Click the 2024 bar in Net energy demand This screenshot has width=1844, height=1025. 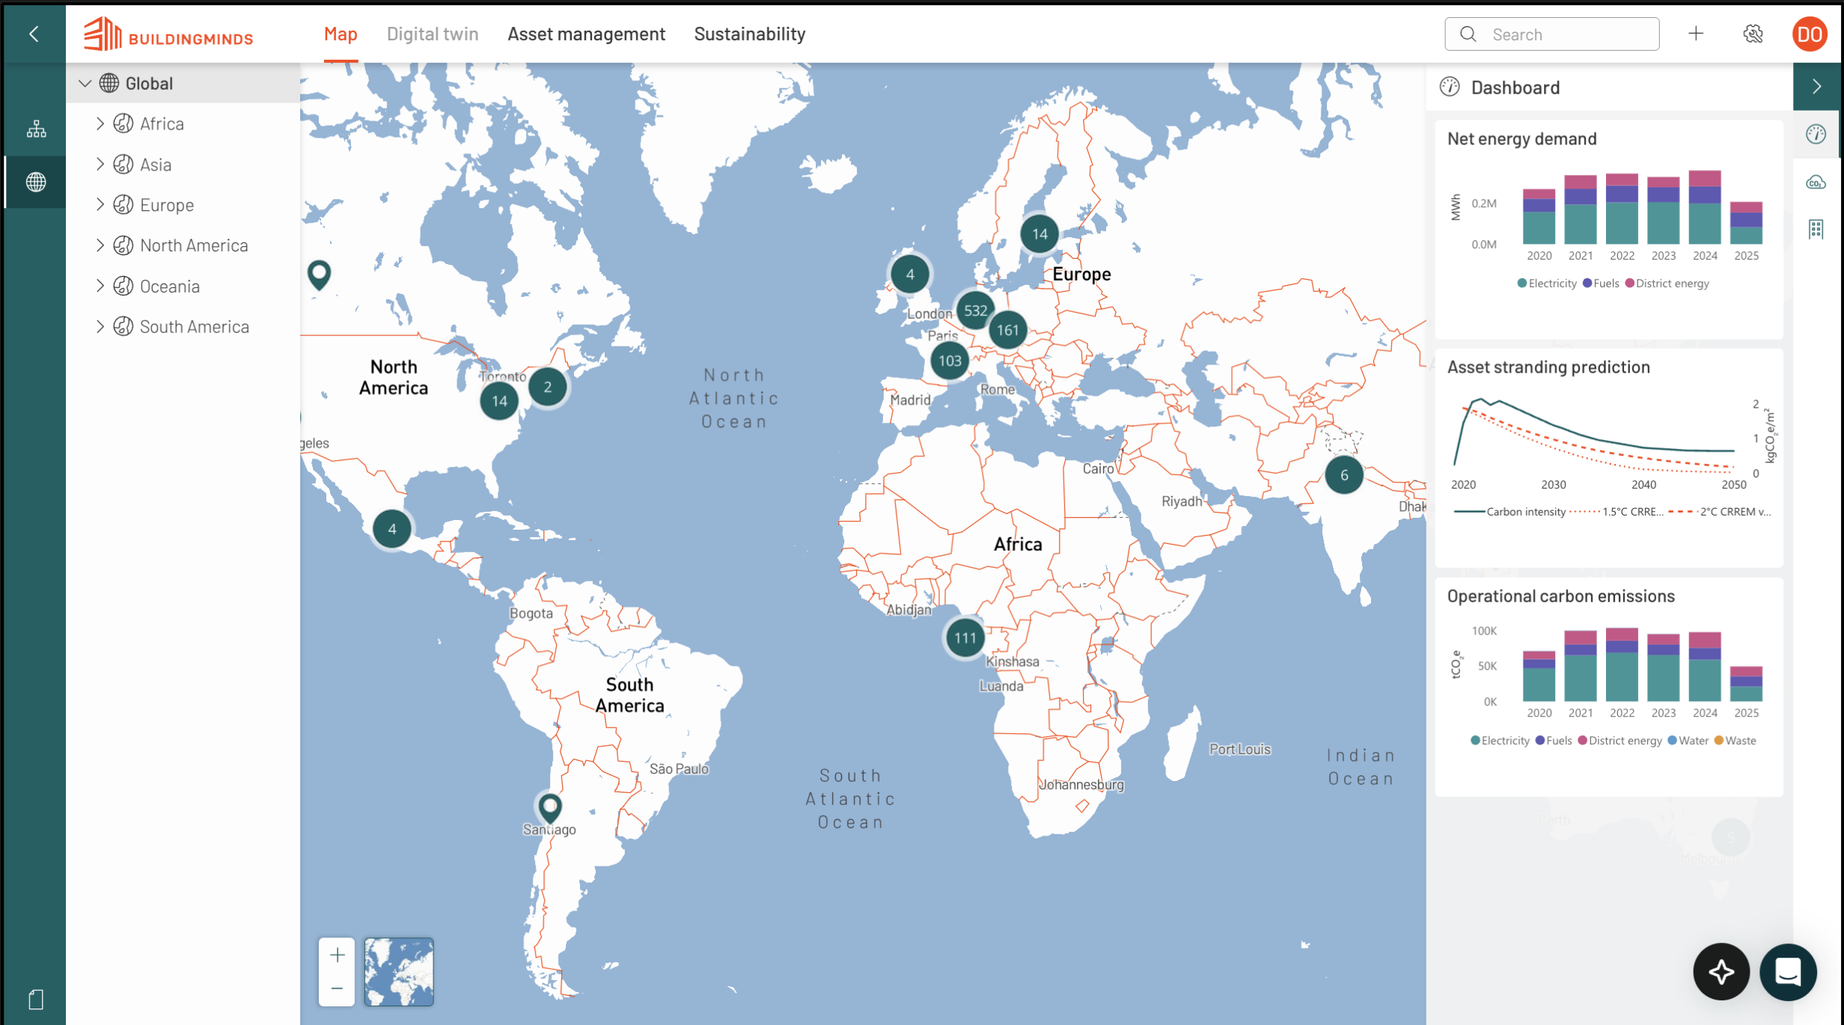pos(1705,207)
